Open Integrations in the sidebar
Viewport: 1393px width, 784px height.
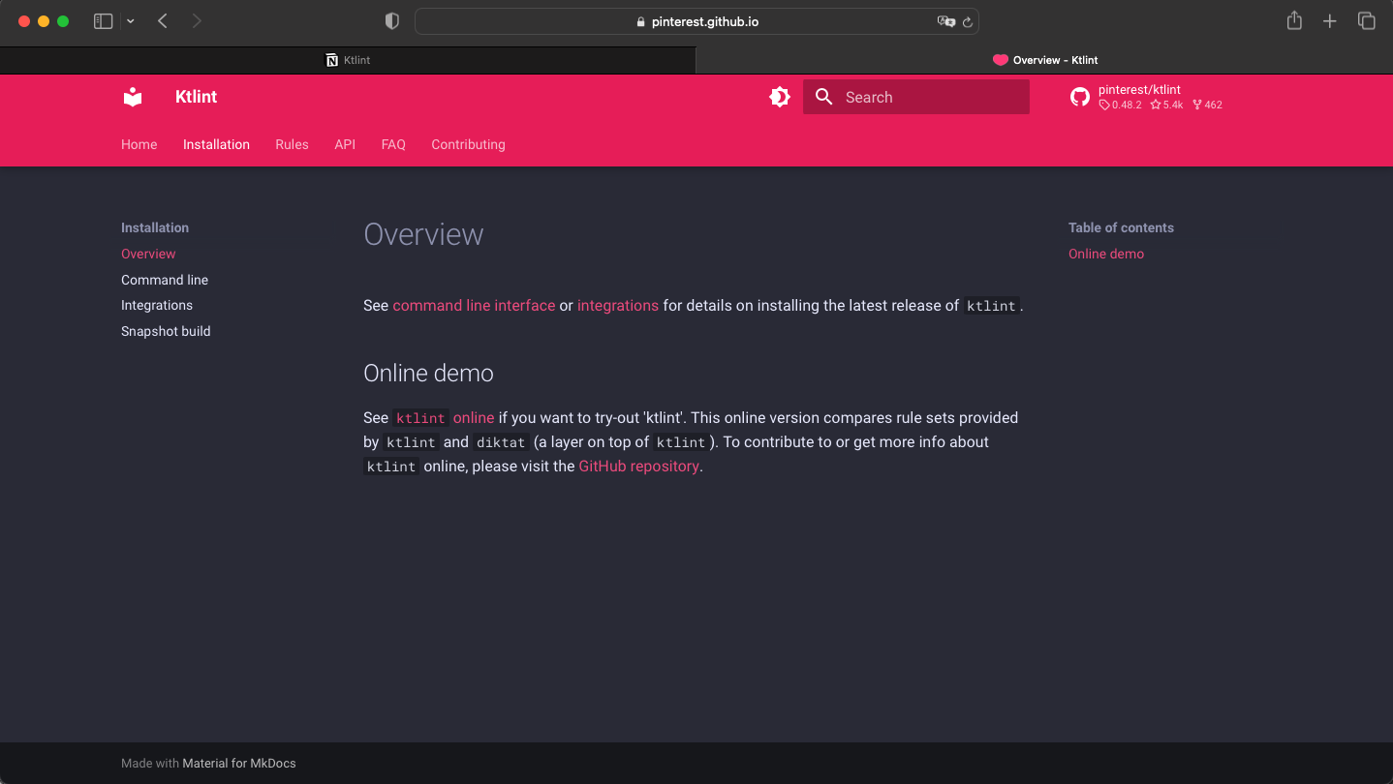157,305
